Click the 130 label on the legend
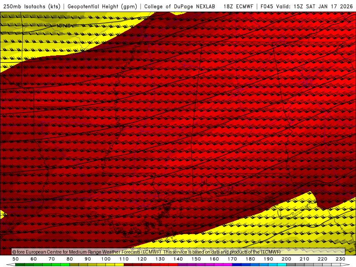 click(160, 259)
